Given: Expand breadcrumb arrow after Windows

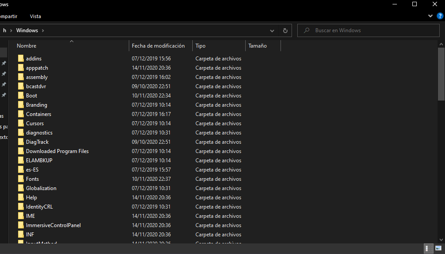Looking at the screenshot, I should point(43,30).
